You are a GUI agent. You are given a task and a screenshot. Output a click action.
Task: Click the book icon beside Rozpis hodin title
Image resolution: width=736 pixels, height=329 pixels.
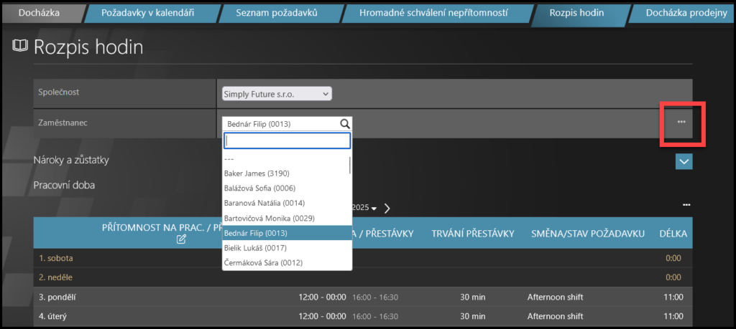[x=20, y=47]
